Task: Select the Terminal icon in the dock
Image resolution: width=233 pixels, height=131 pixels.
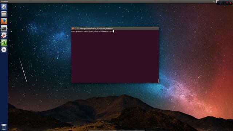Action: pos(4,28)
